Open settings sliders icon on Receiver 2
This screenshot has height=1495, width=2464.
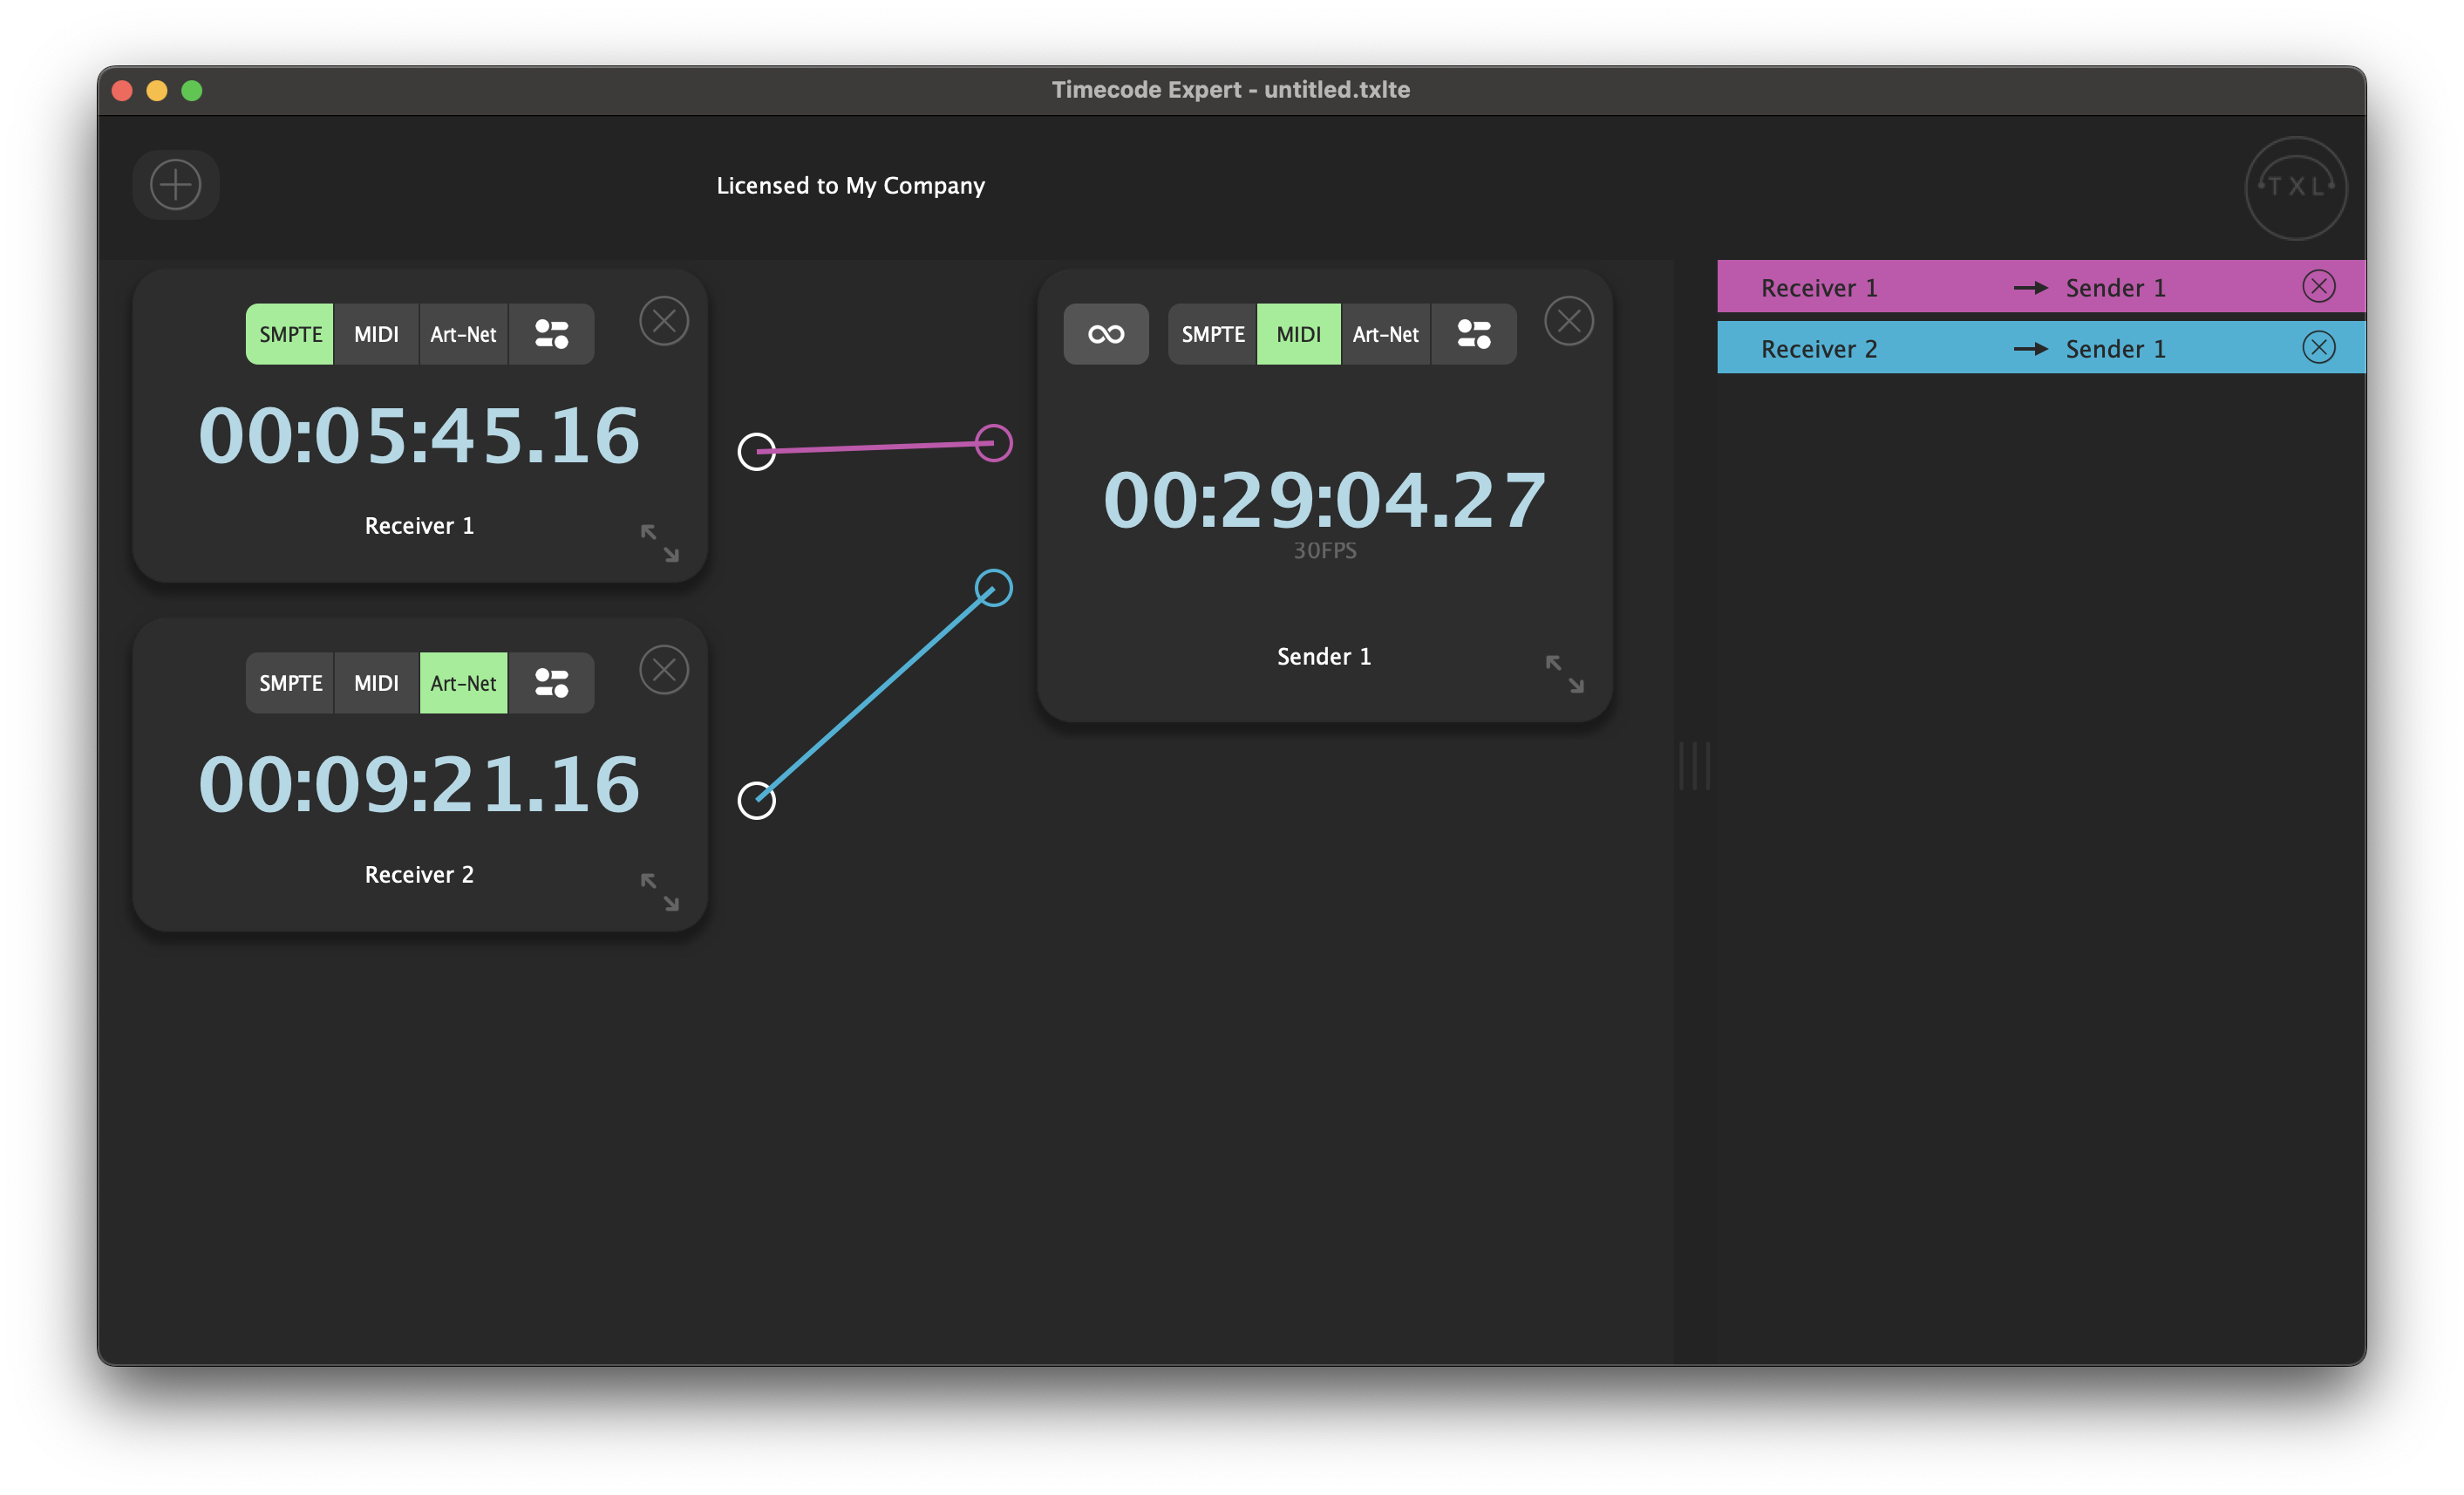551,684
